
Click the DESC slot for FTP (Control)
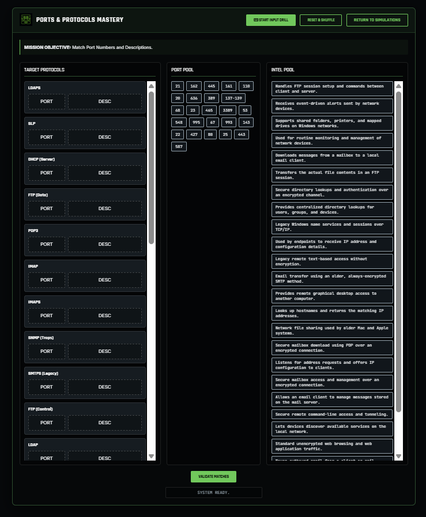click(104, 423)
